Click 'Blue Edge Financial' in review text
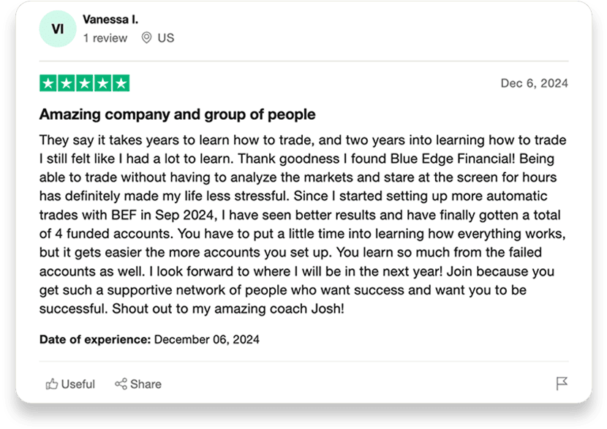Image resolution: width=607 pixels, height=429 pixels. click(x=450, y=159)
